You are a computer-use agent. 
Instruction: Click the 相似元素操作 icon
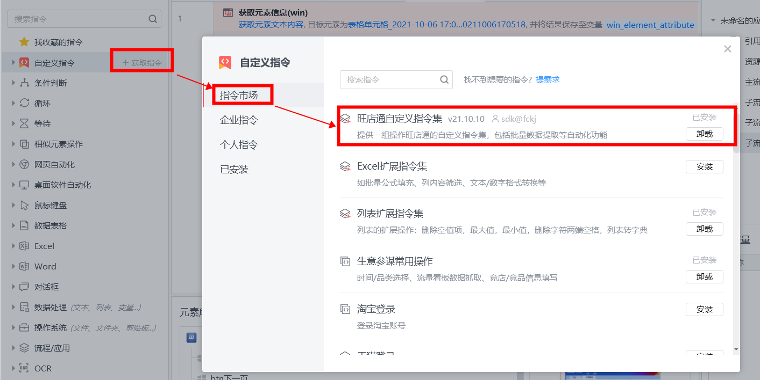(x=24, y=144)
